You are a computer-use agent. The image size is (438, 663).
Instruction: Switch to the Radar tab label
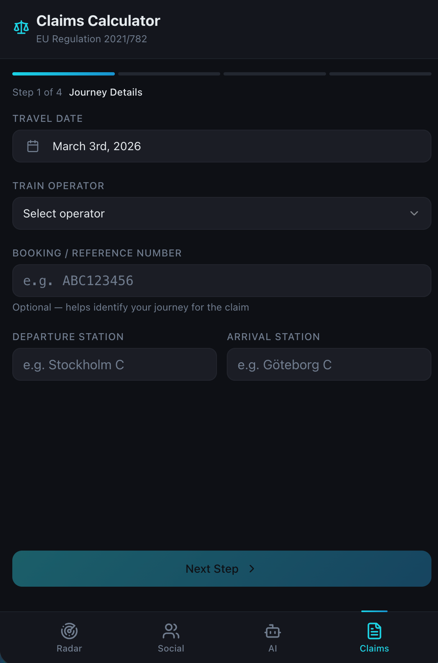pyautogui.click(x=69, y=648)
